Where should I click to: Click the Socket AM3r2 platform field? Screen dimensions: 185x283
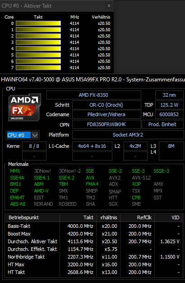[x=128, y=135]
